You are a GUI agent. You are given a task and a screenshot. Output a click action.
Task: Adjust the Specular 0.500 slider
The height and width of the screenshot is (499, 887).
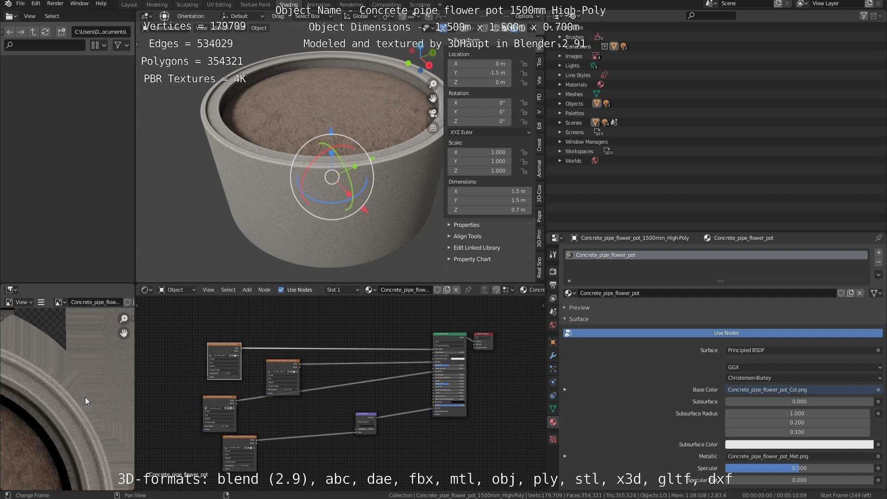tap(799, 469)
